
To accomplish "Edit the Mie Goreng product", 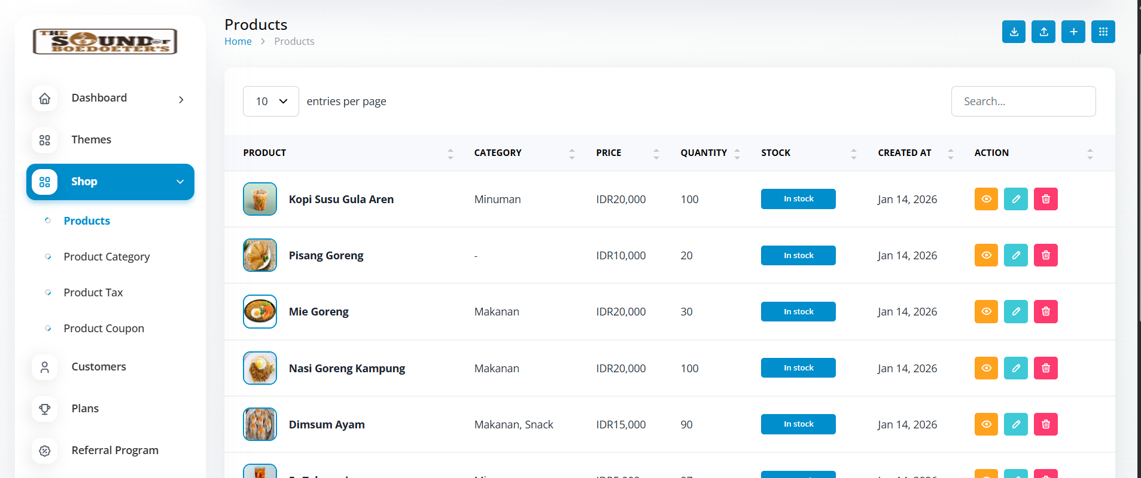I will pyautogui.click(x=1016, y=311).
